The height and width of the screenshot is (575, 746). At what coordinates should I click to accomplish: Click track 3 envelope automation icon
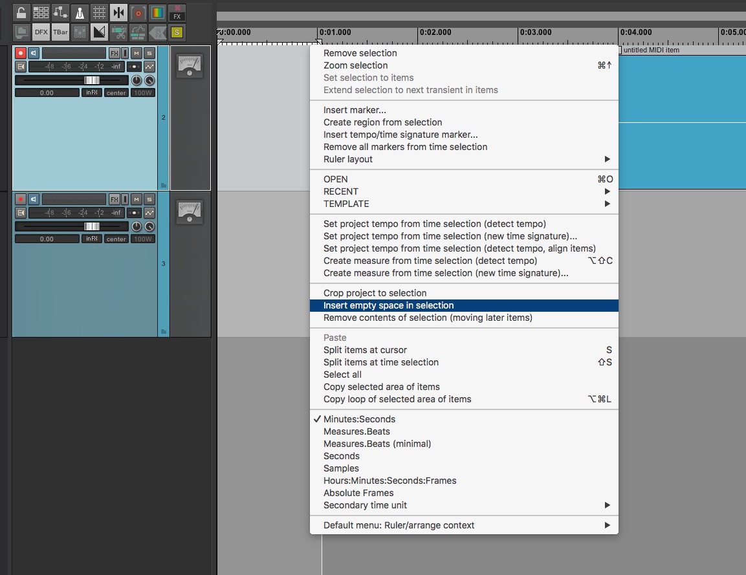pyautogui.click(x=149, y=213)
